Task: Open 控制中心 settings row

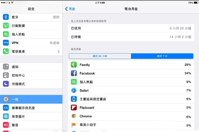Action: 31,75
